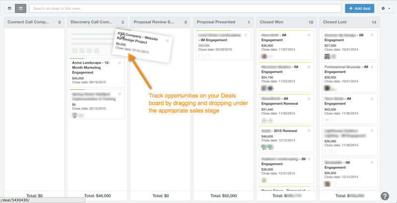Click 'Total: $48,000' in Discovery Call column
397x203 pixels.
click(x=97, y=196)
